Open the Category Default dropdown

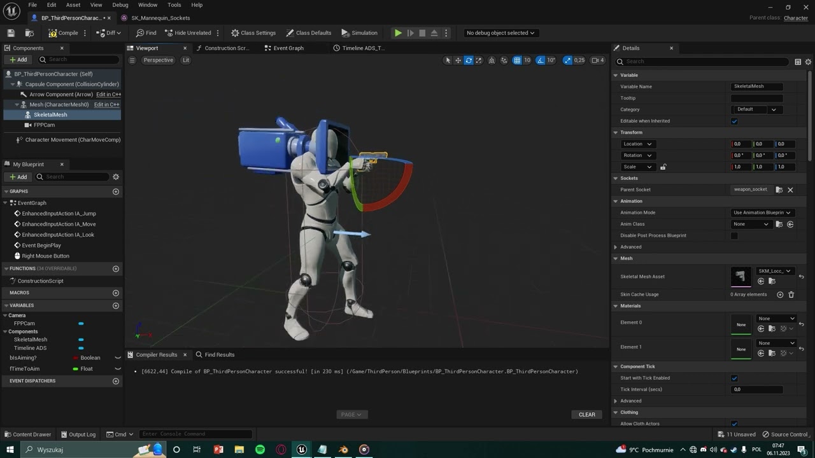pyautogui.click(x=756, y=109)
